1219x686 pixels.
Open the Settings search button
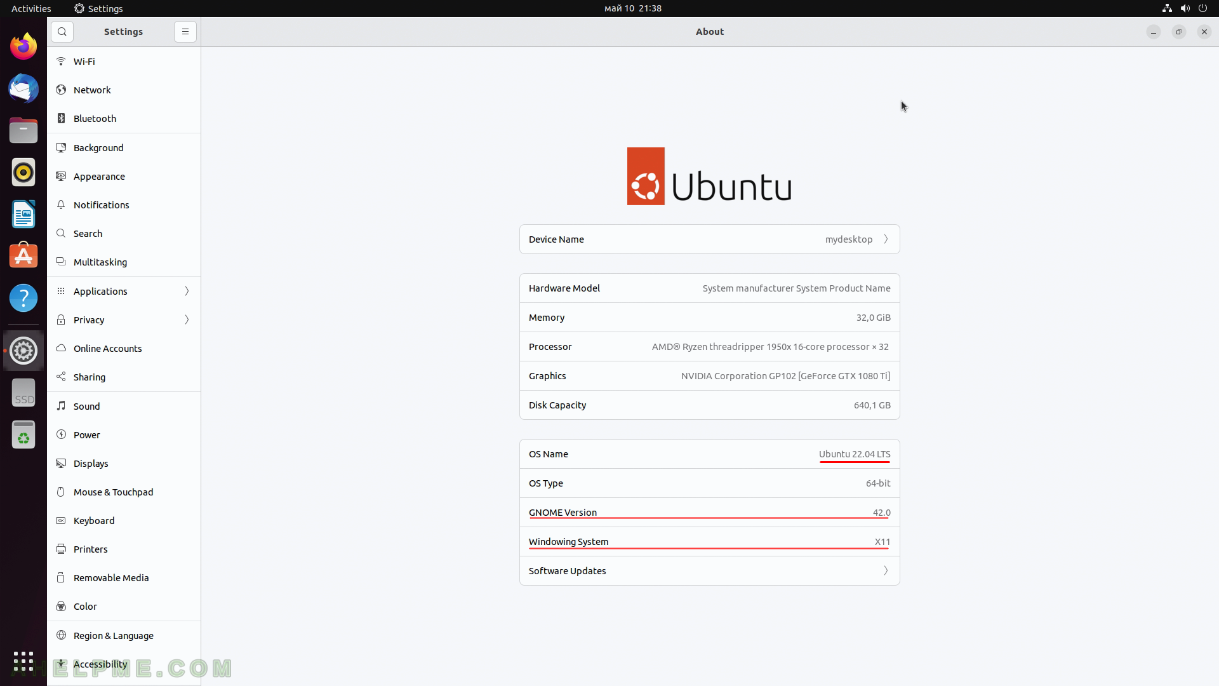pyautogui.click(x=62, y=32)
